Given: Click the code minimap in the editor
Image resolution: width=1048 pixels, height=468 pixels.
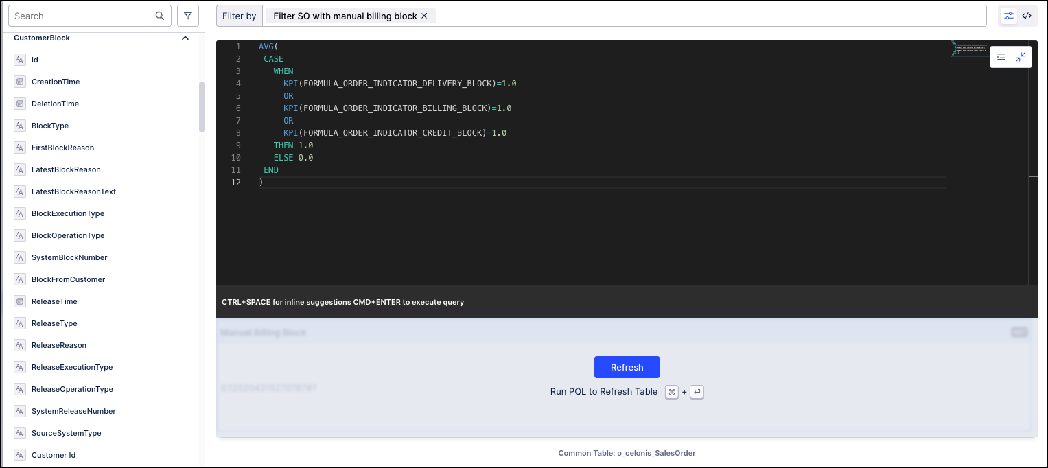Looking at the screenshot, I should coord(969,48).
